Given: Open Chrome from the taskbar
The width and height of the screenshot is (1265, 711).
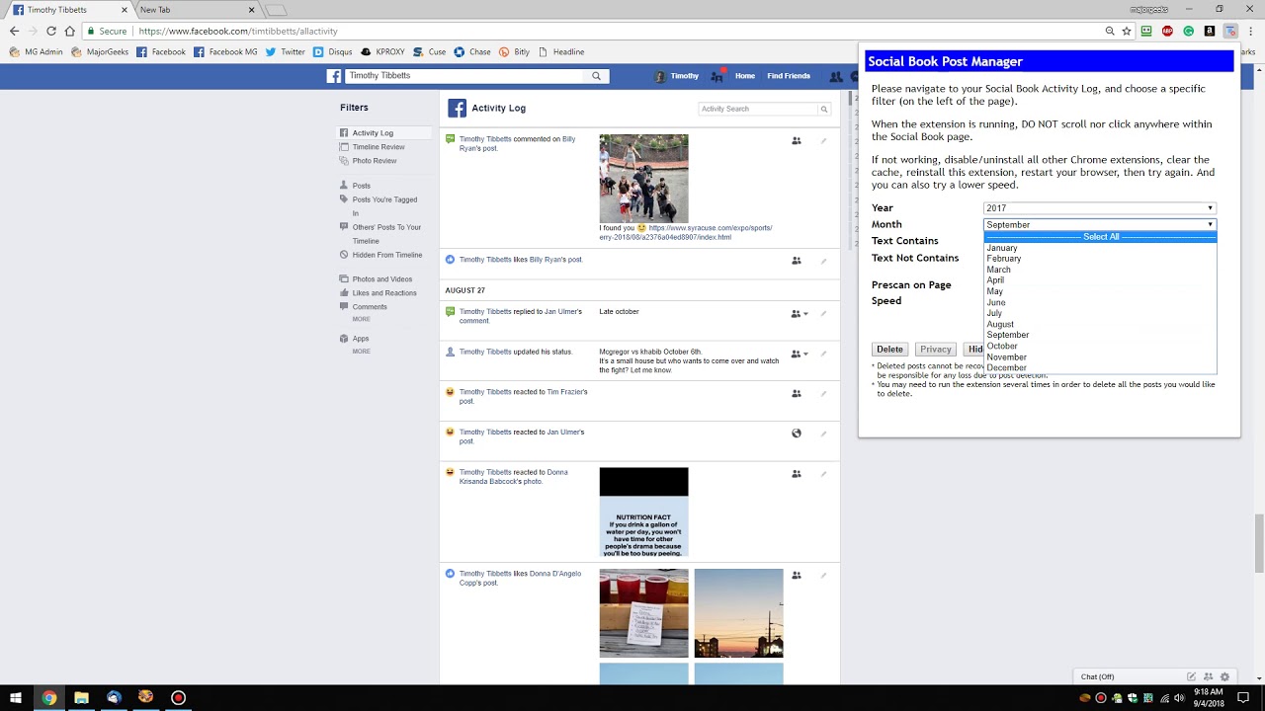Looking at the screenshot, I should pyautogui.click(x=48, y=697).
